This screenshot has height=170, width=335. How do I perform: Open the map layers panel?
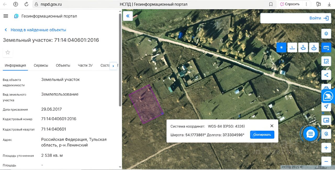[x=326, y=33]
